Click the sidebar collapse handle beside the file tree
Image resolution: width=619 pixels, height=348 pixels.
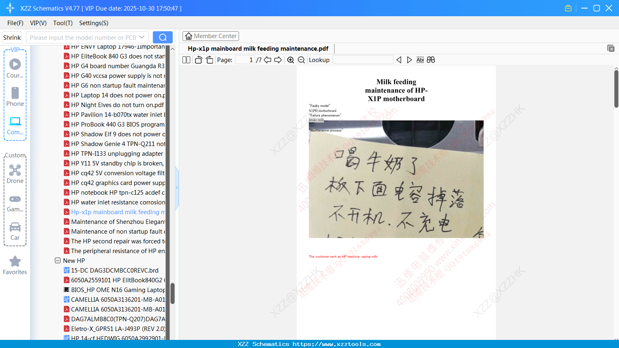point(177,188)
